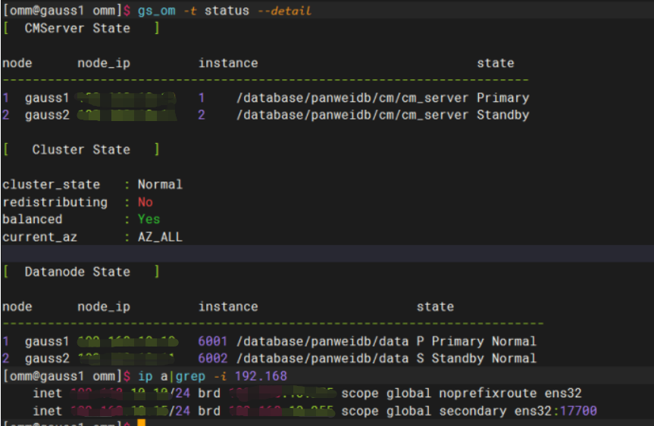Viewport: 654px width, 426px height.
Task: Select instance number '6001'
Action: tap(213, 341)
